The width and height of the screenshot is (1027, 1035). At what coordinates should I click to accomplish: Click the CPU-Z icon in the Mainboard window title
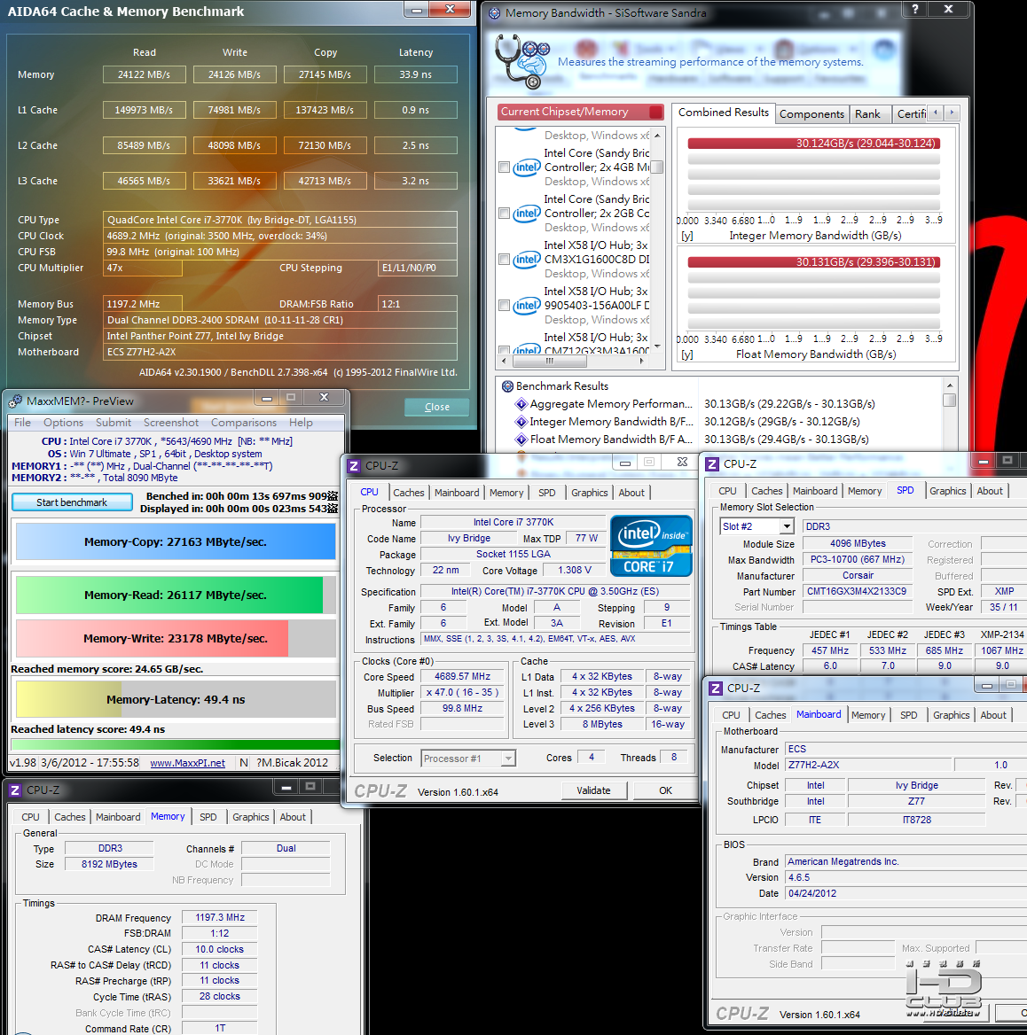pos(716,689)
